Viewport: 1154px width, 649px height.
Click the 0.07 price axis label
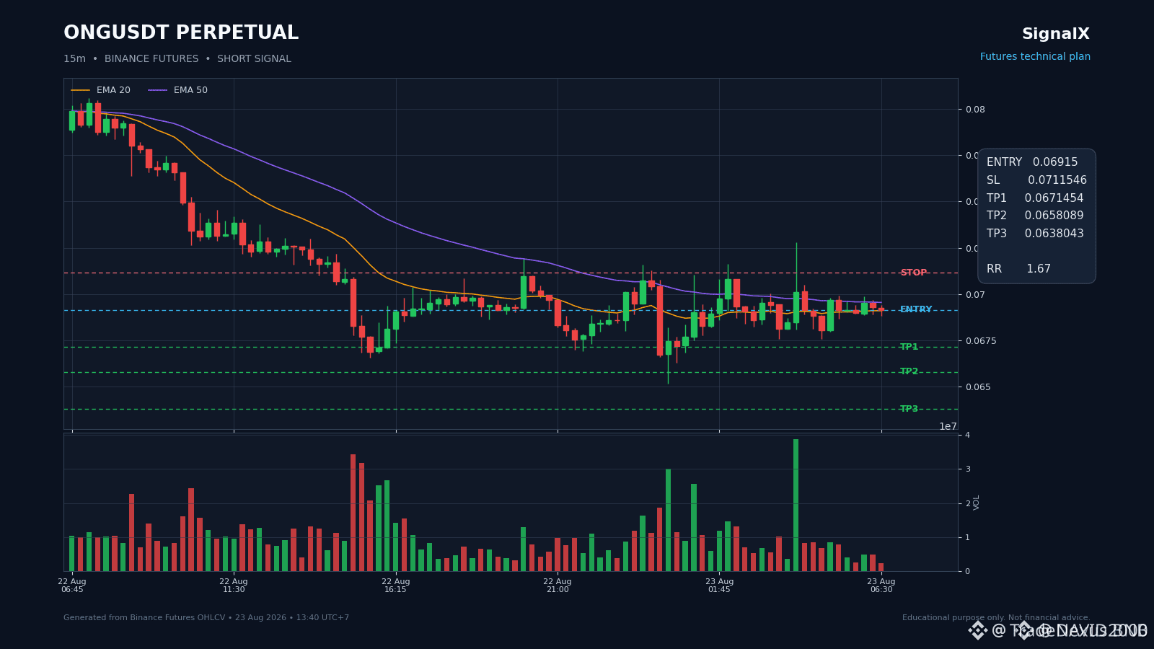(975, 295)
